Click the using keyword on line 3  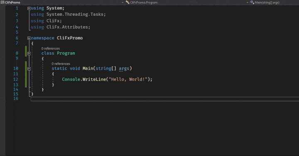[37, 21]
